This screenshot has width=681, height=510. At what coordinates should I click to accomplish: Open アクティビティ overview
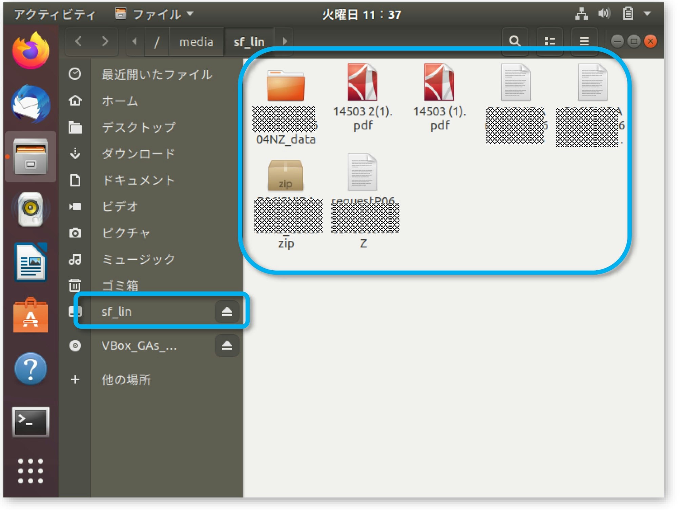click(x=55, y=14)
